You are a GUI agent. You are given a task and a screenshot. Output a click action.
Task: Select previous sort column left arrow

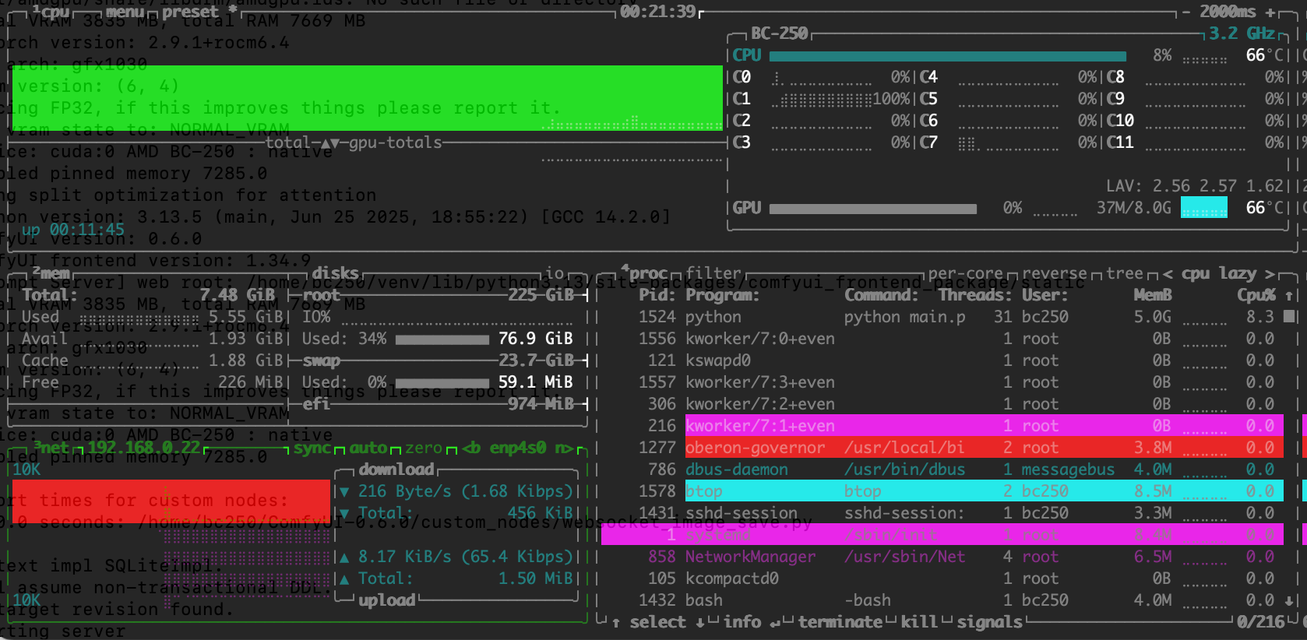[1168, 273]
